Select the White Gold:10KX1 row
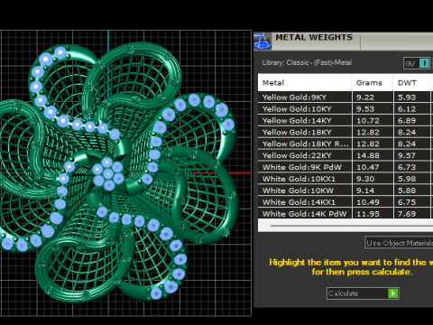The height and width of the screenshot is (325, 433). point(345,179)
